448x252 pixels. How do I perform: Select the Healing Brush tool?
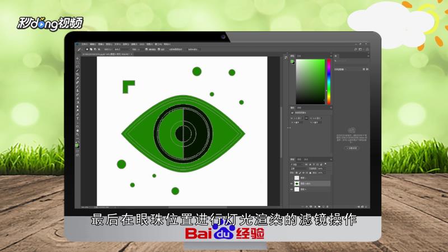click(77, 82)
